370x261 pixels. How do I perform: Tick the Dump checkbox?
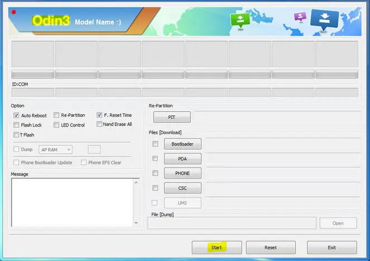(x=16, y=149)
